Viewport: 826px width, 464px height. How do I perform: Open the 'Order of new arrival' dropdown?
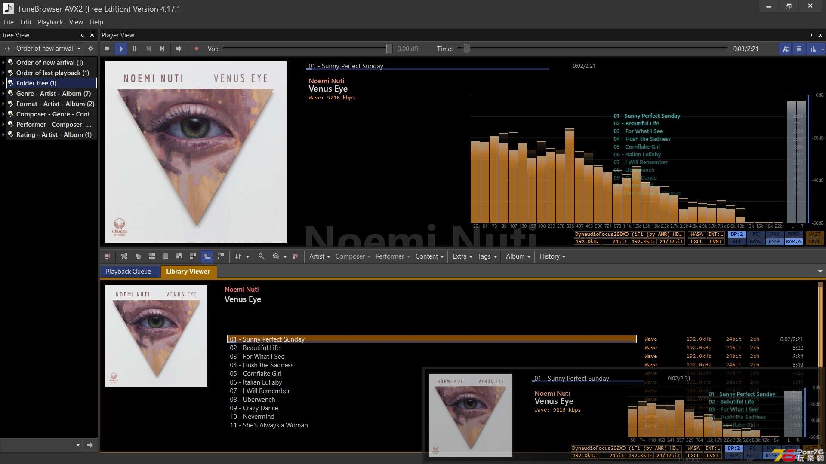click(x=48, y=49)
